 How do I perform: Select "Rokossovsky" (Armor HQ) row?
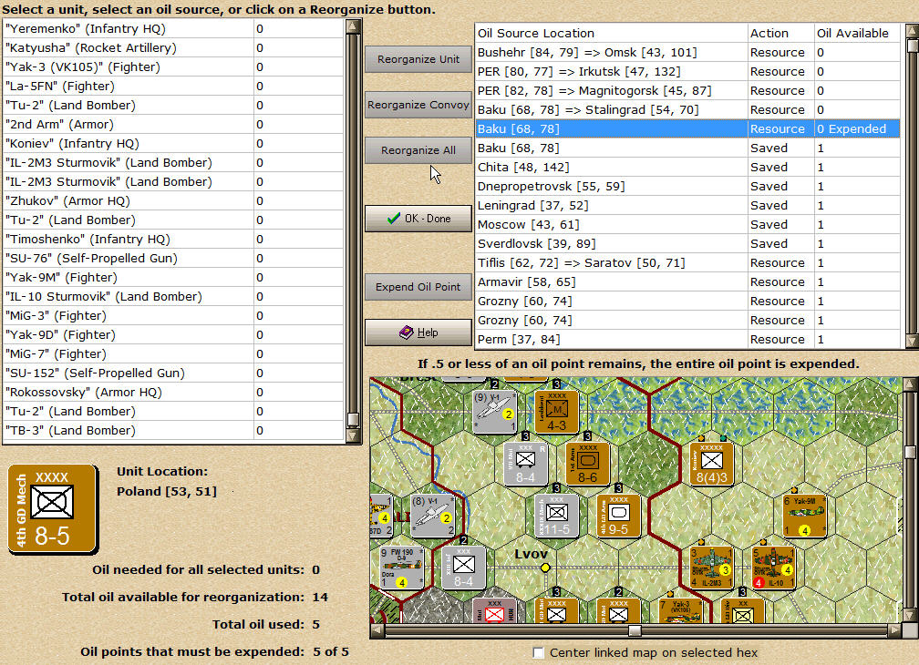[x=173, y=393]
